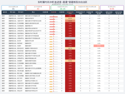Click the network cell 新疆双河市分部
The width and height of the screenshot is (125, 94).
(29, 41)
